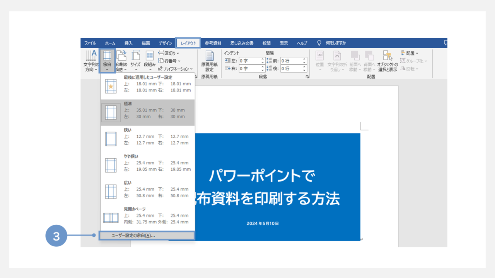Adjust right indent 右 spinner arrows

[x=263, y=69]
